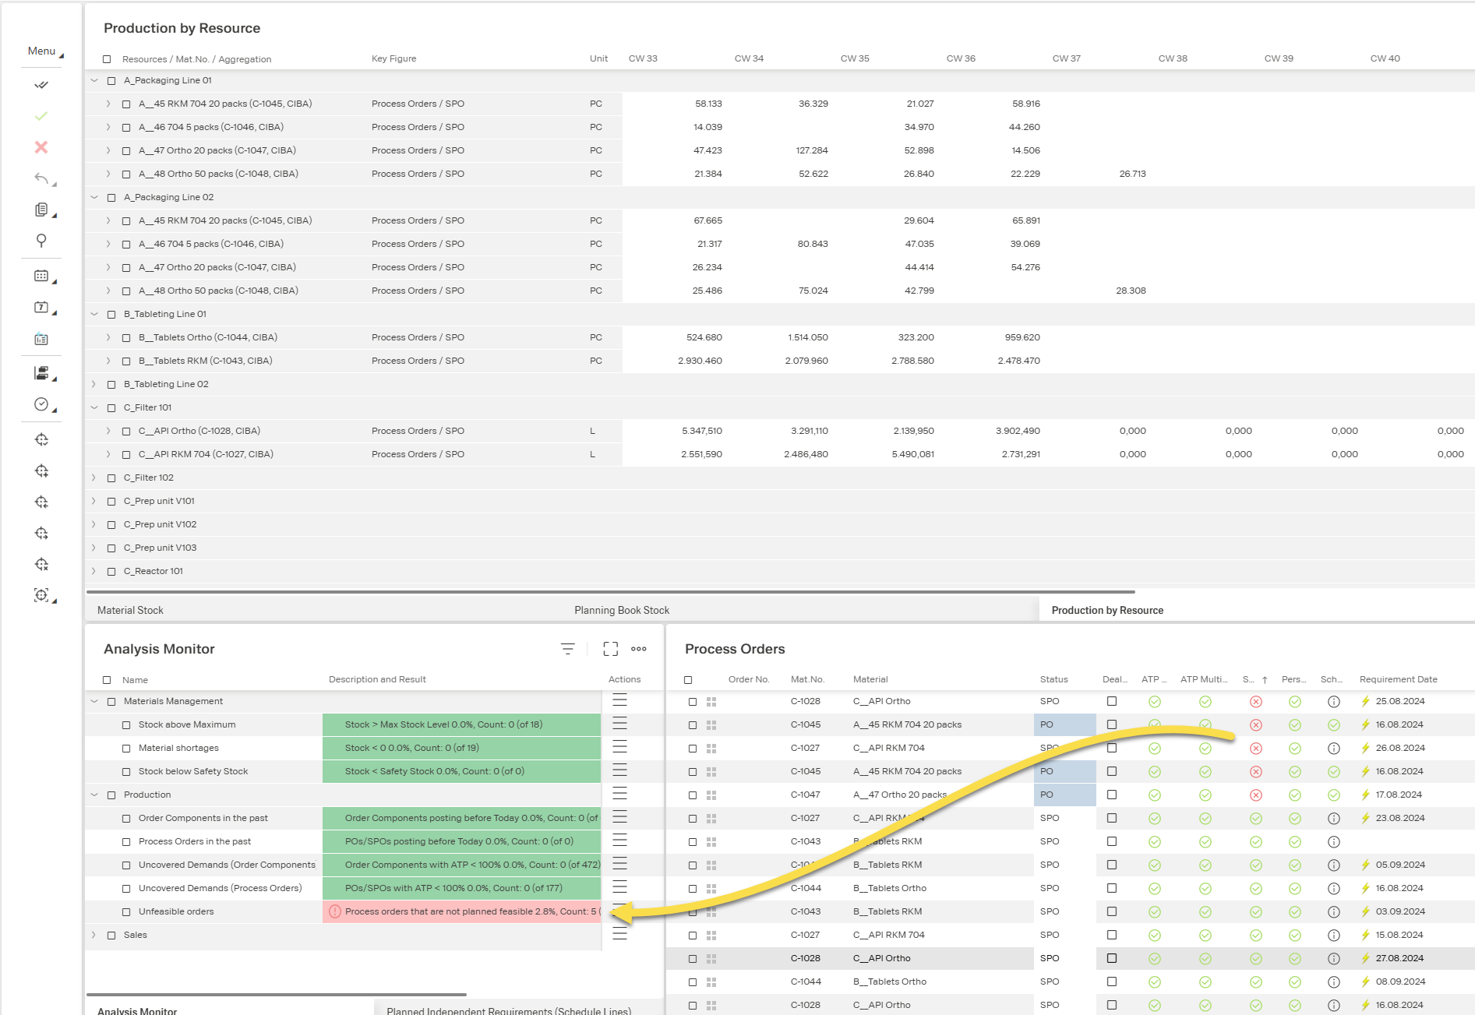Open actions menu for Stock above Maximum
This screenshot has width=1475, height=1015.
tap(620, 724)
